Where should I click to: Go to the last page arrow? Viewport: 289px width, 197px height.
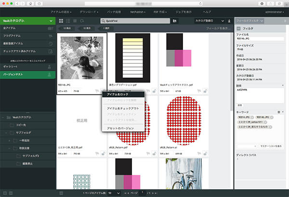click(156, 193)
